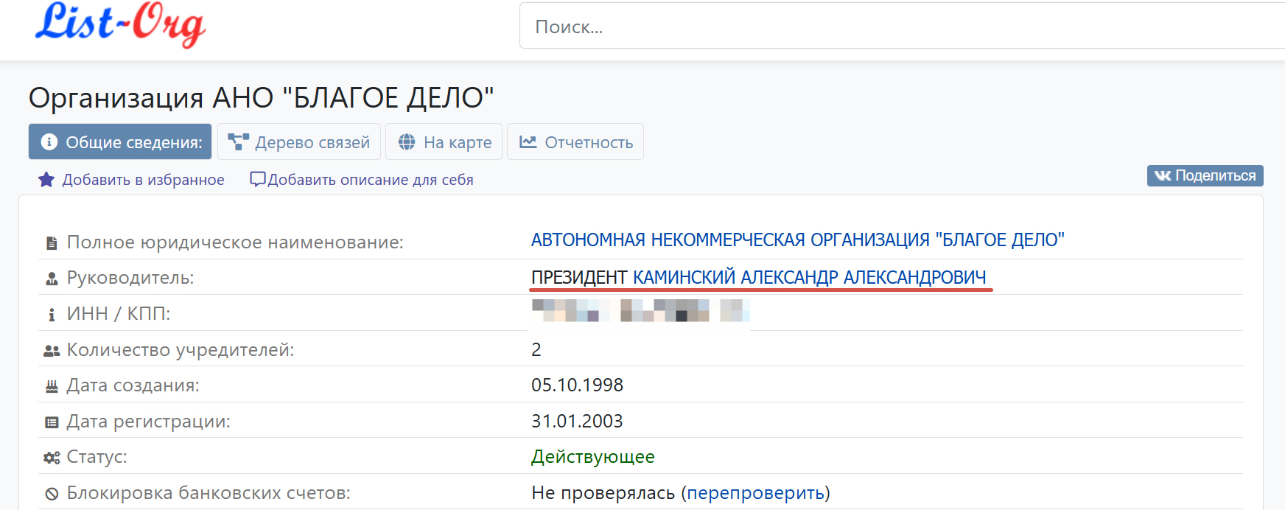Click the info icon in Общие сведения

click(49, 142)
